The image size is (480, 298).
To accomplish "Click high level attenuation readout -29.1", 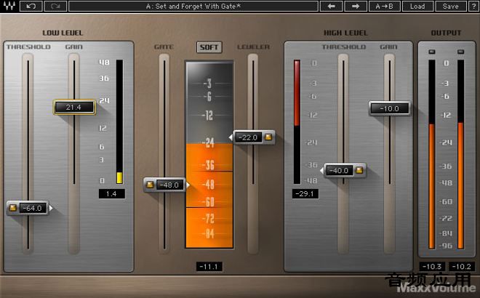I will tap(305, 193).
